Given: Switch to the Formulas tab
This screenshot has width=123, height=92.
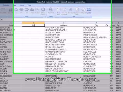Looking at the screenshot, I should tap(6, 5).
